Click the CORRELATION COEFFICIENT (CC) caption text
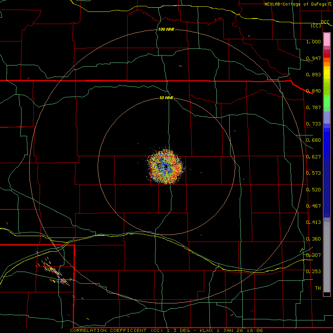 tap(117, 330)
